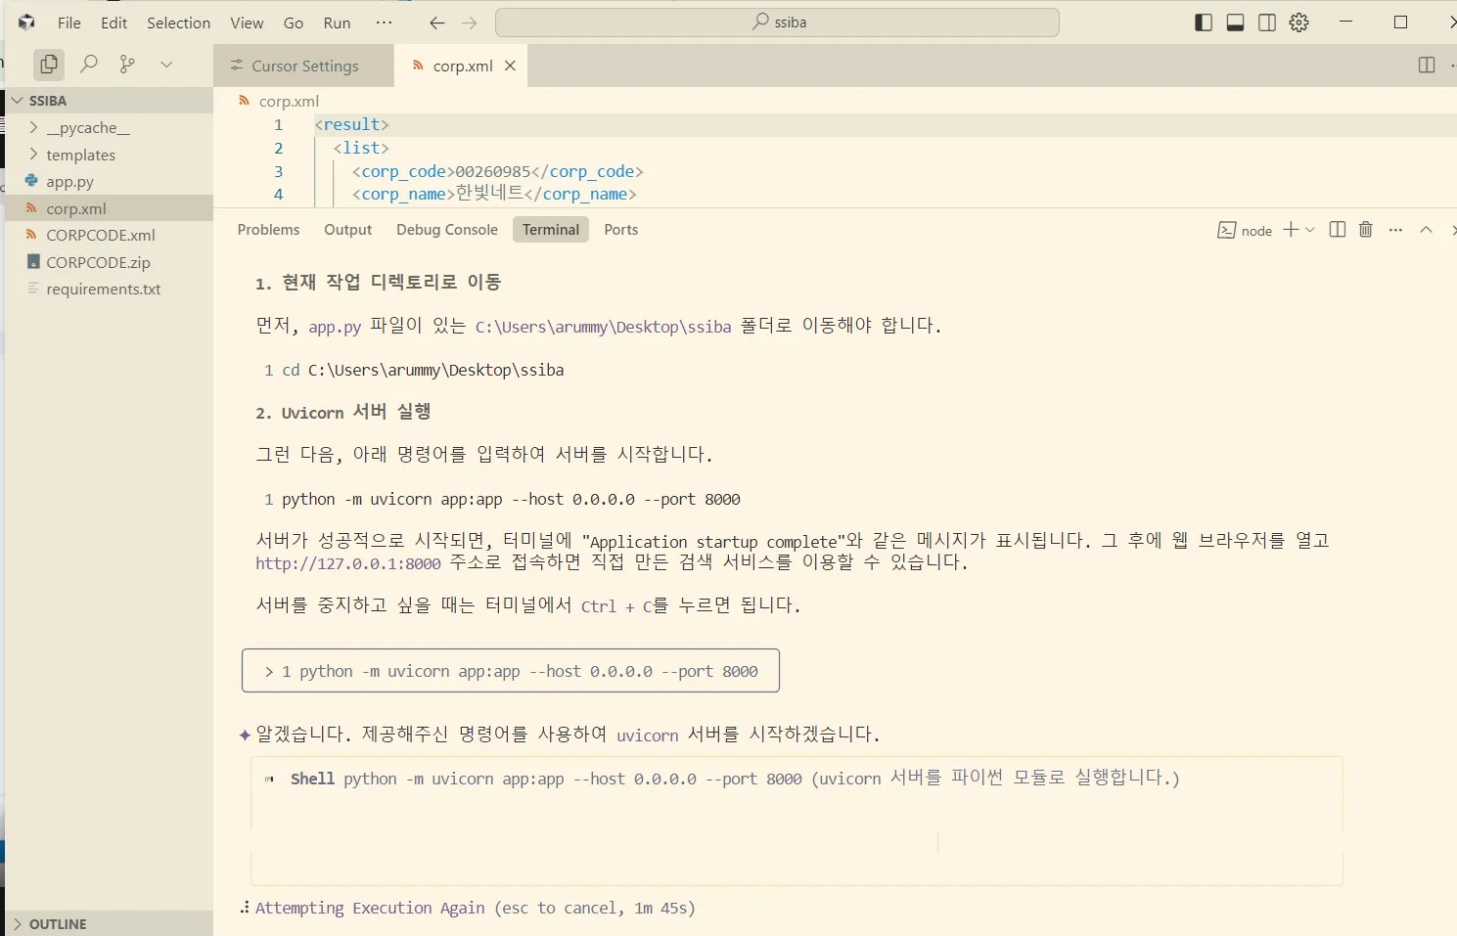Go forward with the right arrow

[470, 22]
